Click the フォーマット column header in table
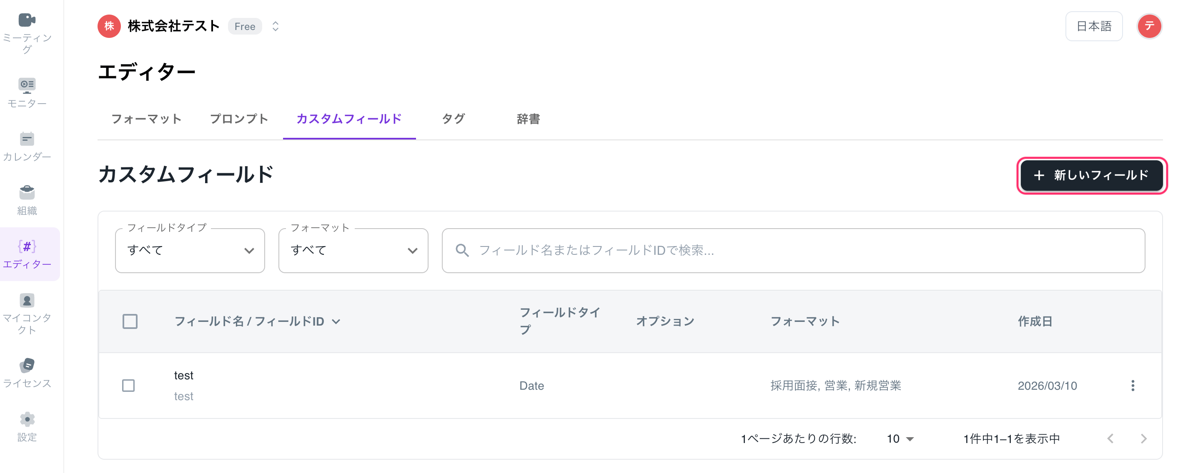Image resolution: width=1183 pixels, height=473 pixels. tap(805, 321)
